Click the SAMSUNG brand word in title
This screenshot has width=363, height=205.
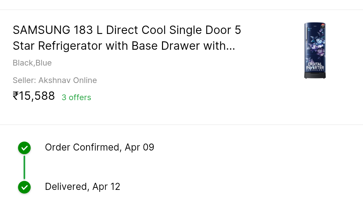tap(41, 30)
